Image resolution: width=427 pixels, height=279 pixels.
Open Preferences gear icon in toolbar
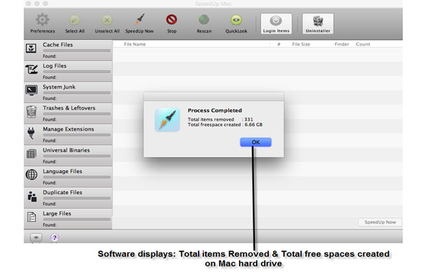pos(42,20)
